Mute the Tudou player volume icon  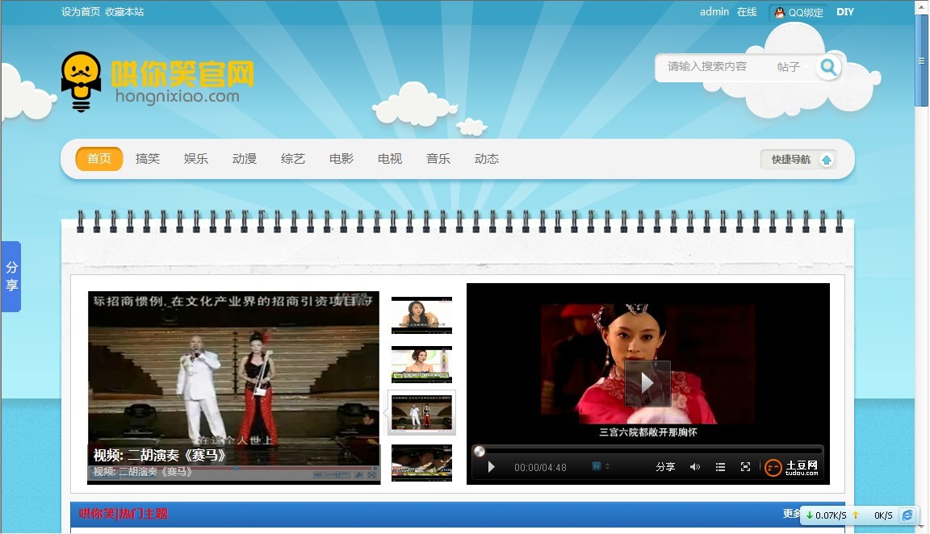[x=695, y=467]
